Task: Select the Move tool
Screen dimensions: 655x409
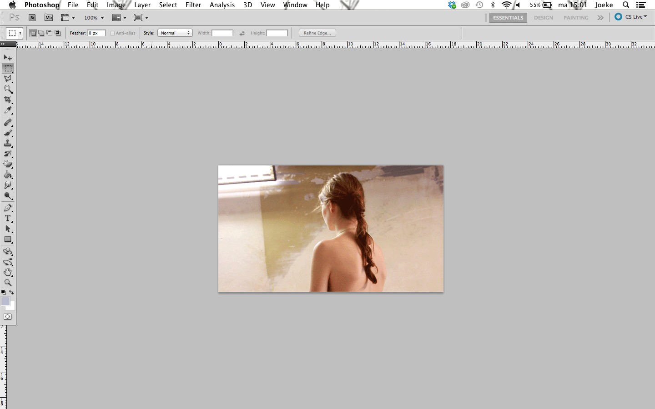Action: (x=8, y=58)
